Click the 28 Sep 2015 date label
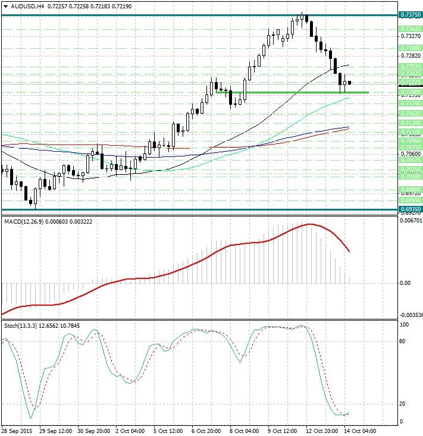423x436 pixels. pos(17,431)
